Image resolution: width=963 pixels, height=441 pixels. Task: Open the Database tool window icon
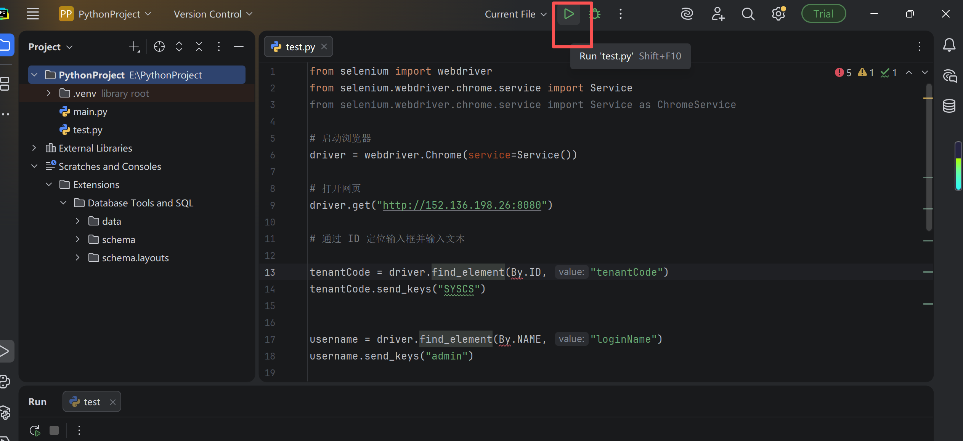949,105
